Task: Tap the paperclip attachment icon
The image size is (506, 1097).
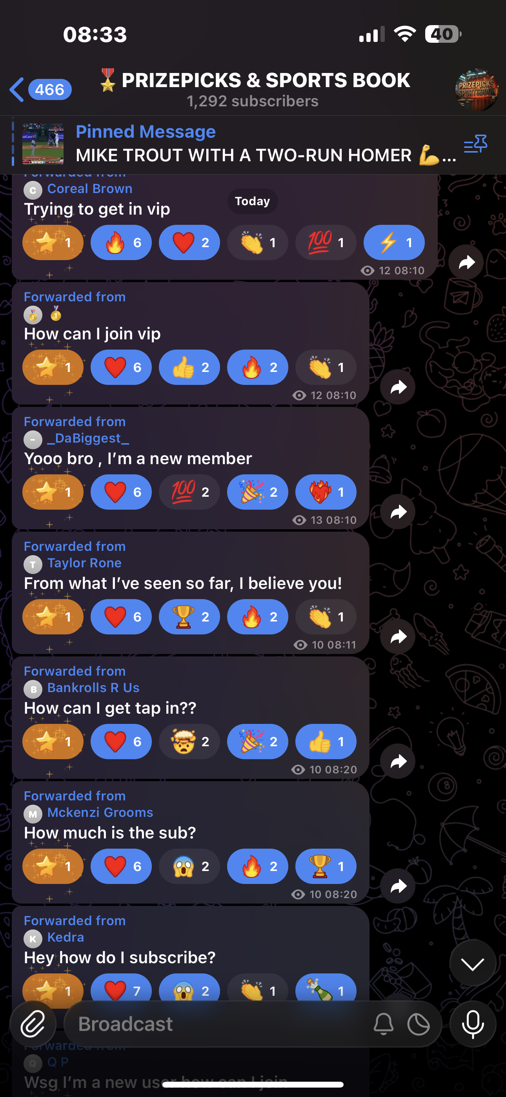Action: click(33, 1024)
